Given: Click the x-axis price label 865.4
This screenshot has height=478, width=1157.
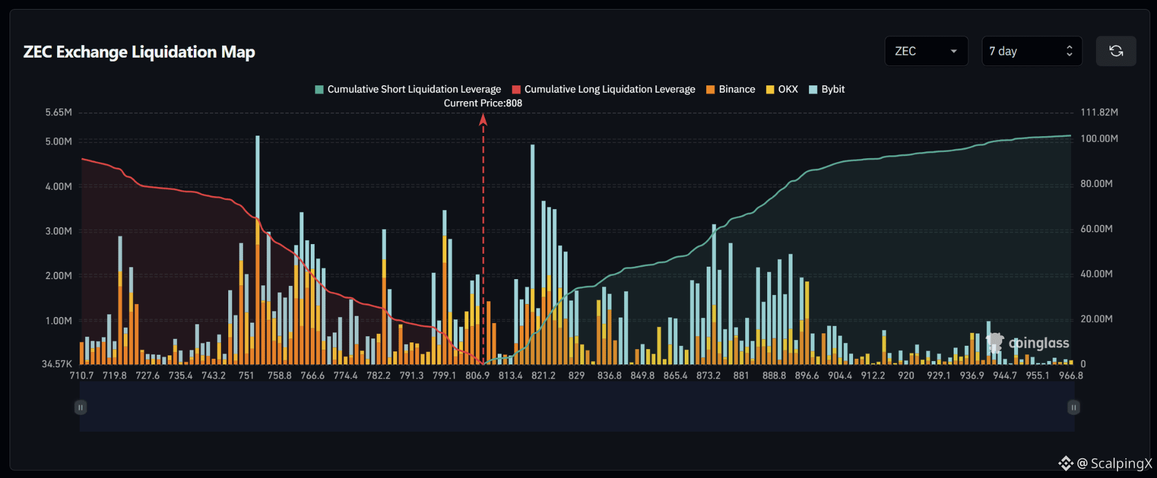Looking at the screenshot, I should tap(676, 376).
